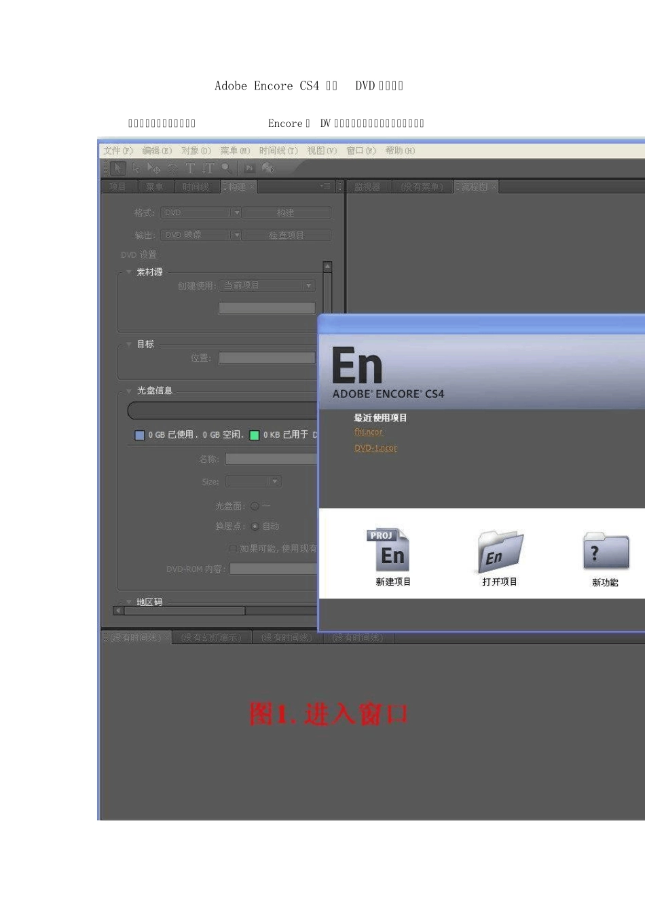Select the 光盘面 single-side radio button
The width and height of the screenshot is (645, 912).
tap(255, 506)
